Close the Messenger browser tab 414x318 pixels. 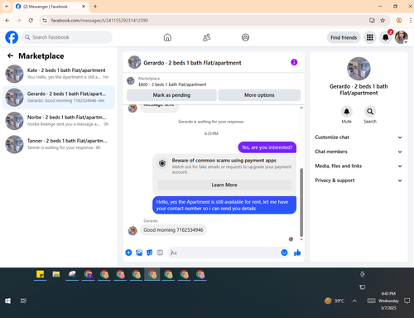click(84, 7)
